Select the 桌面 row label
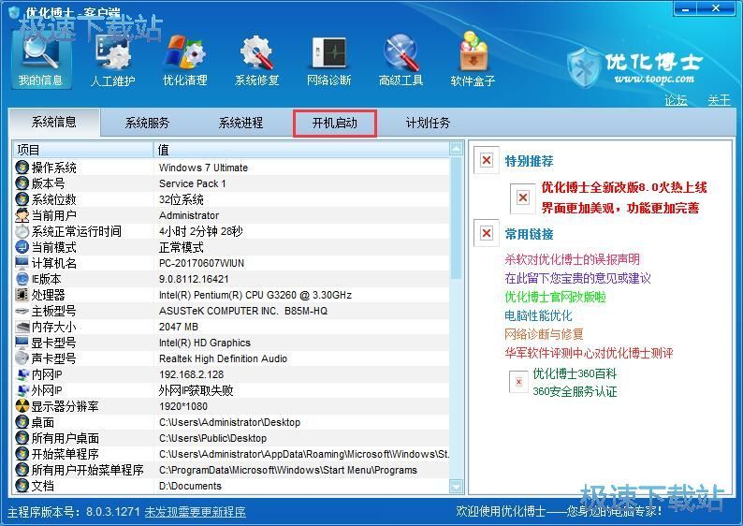Screen dimensions: 743x526 [43, 422]
